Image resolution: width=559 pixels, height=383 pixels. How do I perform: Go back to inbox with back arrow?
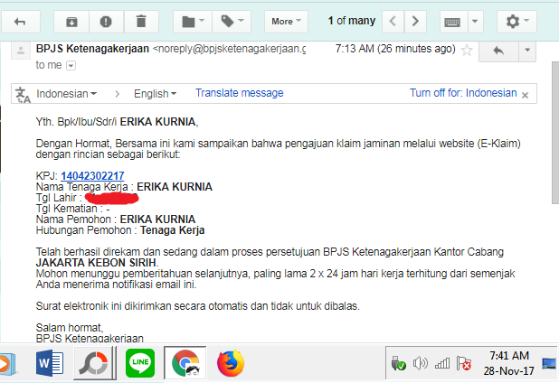(20, 22)
